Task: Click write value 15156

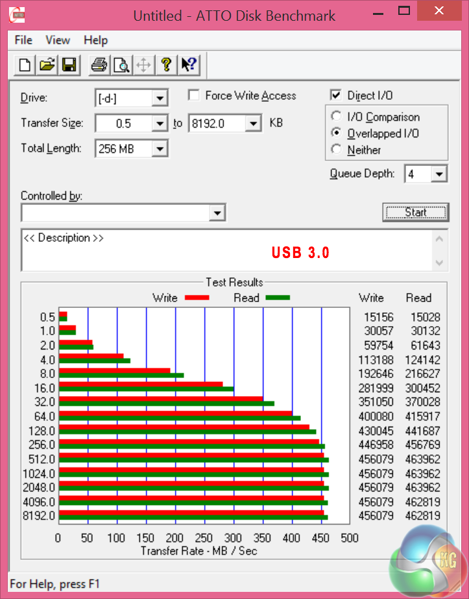Action: [x=378, y=317]
